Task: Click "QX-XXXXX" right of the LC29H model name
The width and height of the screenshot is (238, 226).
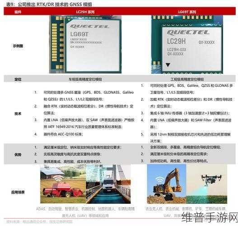Action: coord(206,42)
